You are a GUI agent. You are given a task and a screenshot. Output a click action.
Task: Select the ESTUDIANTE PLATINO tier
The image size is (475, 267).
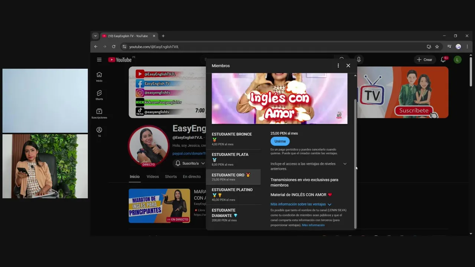(x=233, y=195)
